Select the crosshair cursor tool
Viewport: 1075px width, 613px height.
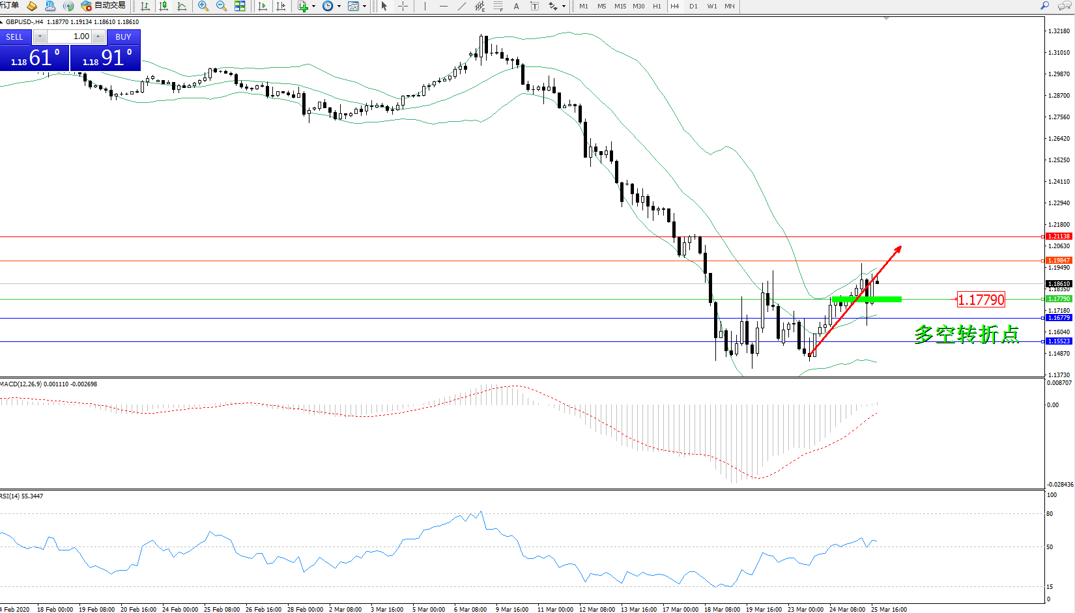pos(403,6)
